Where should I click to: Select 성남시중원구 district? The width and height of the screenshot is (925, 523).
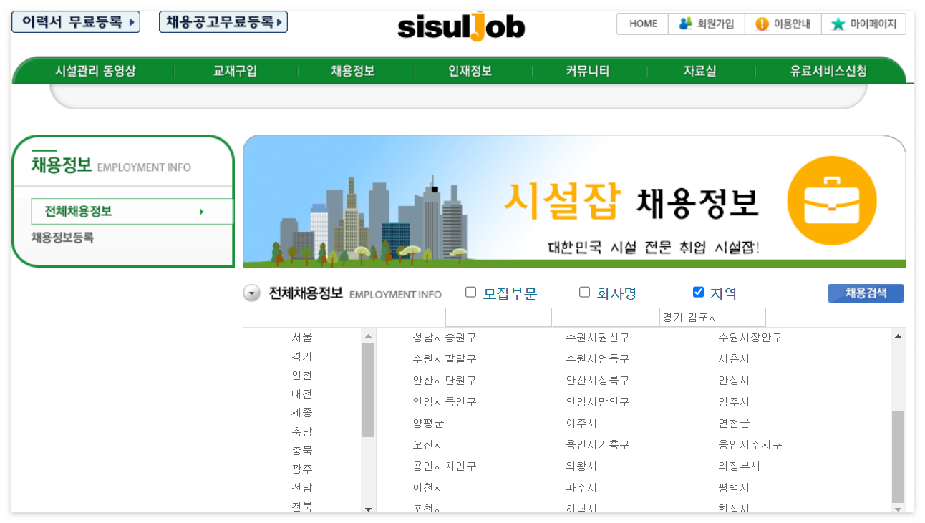(x=444, y=337)
